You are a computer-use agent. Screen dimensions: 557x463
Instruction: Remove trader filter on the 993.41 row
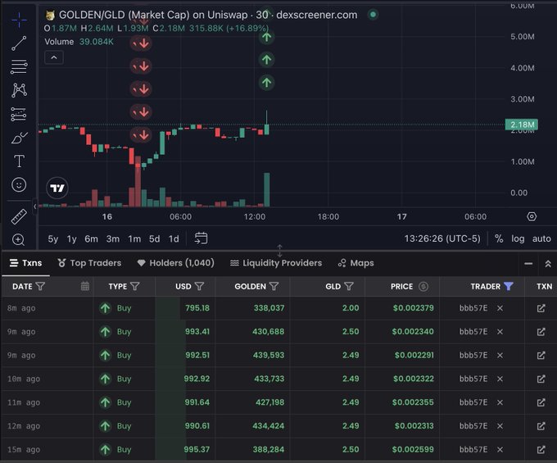tap(500, 332)
